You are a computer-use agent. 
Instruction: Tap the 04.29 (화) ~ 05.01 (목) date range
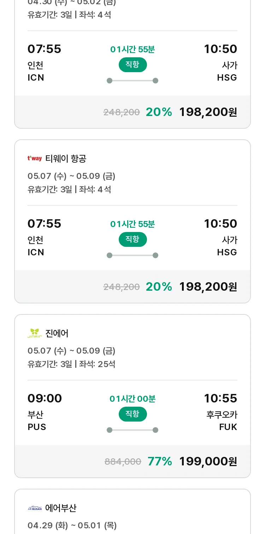pos(72,525)
